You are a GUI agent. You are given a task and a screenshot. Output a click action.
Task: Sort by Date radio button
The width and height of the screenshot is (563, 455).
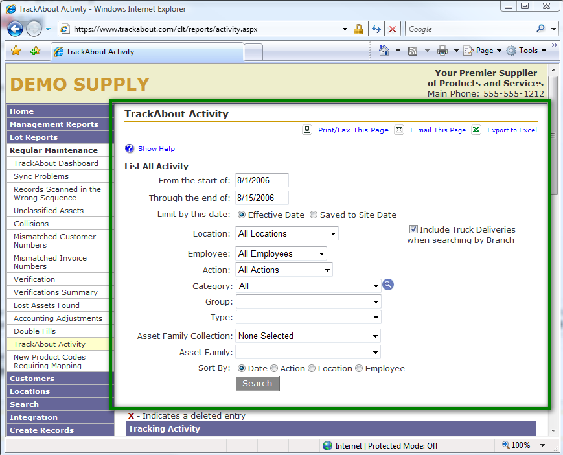point(241,368)
